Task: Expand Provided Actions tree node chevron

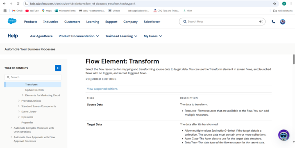Action: click(19, 101)
